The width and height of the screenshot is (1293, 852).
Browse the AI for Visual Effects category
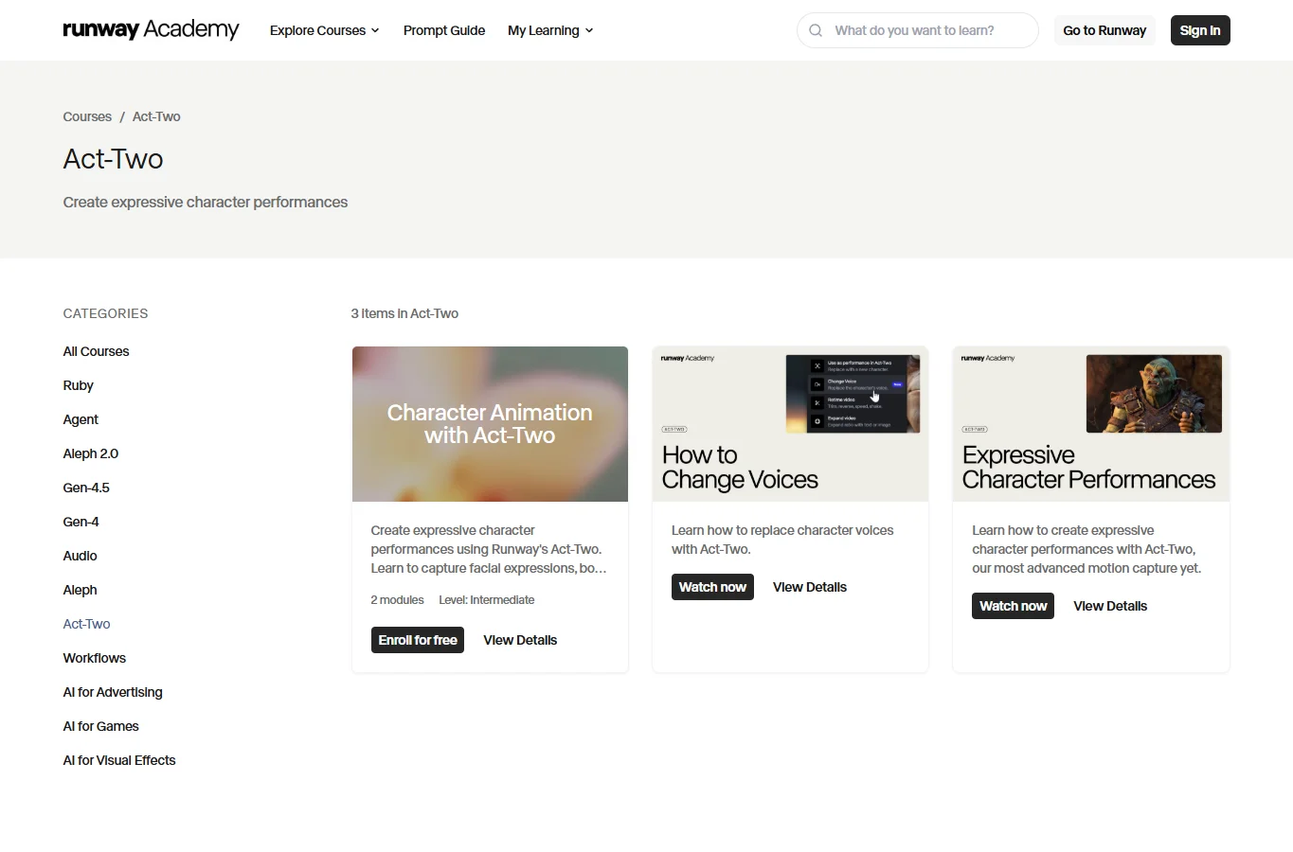(119, 760)
